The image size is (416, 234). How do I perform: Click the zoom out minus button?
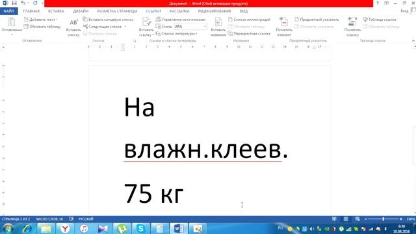[x=365, y=219]
